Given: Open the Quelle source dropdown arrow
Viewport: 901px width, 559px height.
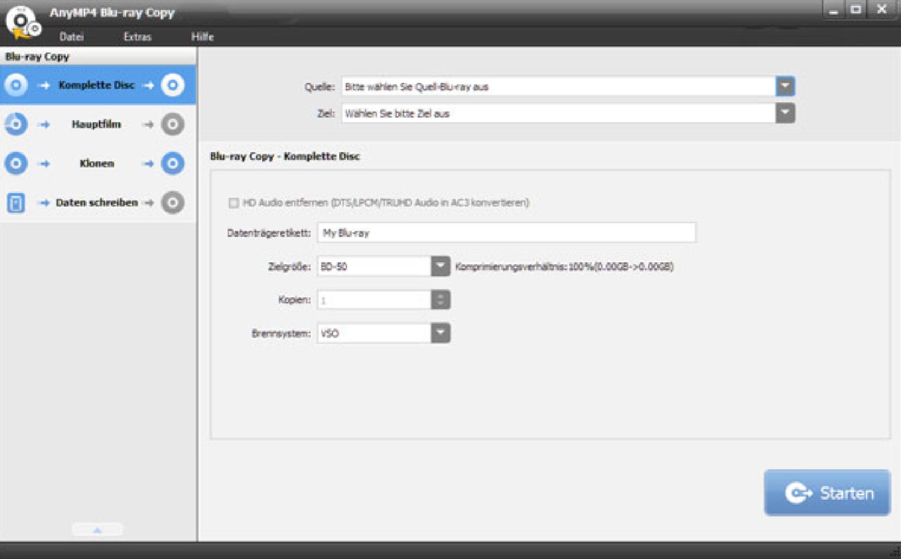Looking at the screenshot, I should click(x=785, y=86).
